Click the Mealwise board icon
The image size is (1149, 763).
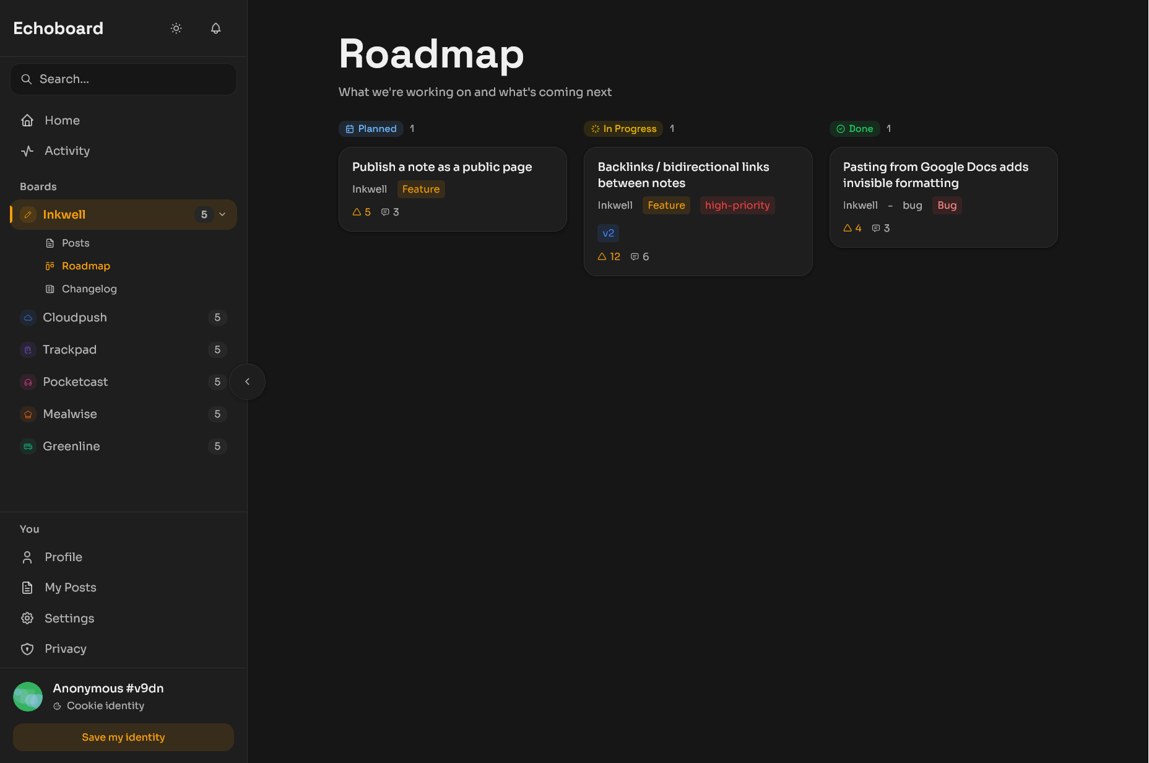click(x=28, y=414)
